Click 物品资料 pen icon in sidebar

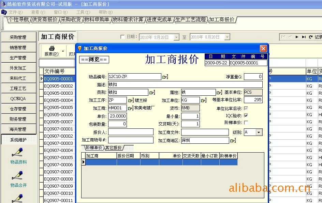tap(17, 152)
